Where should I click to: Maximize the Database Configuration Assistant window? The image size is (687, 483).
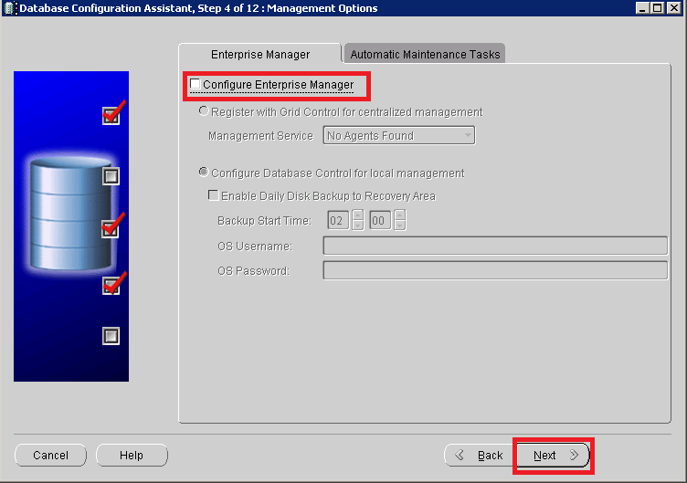coord(657,8)
